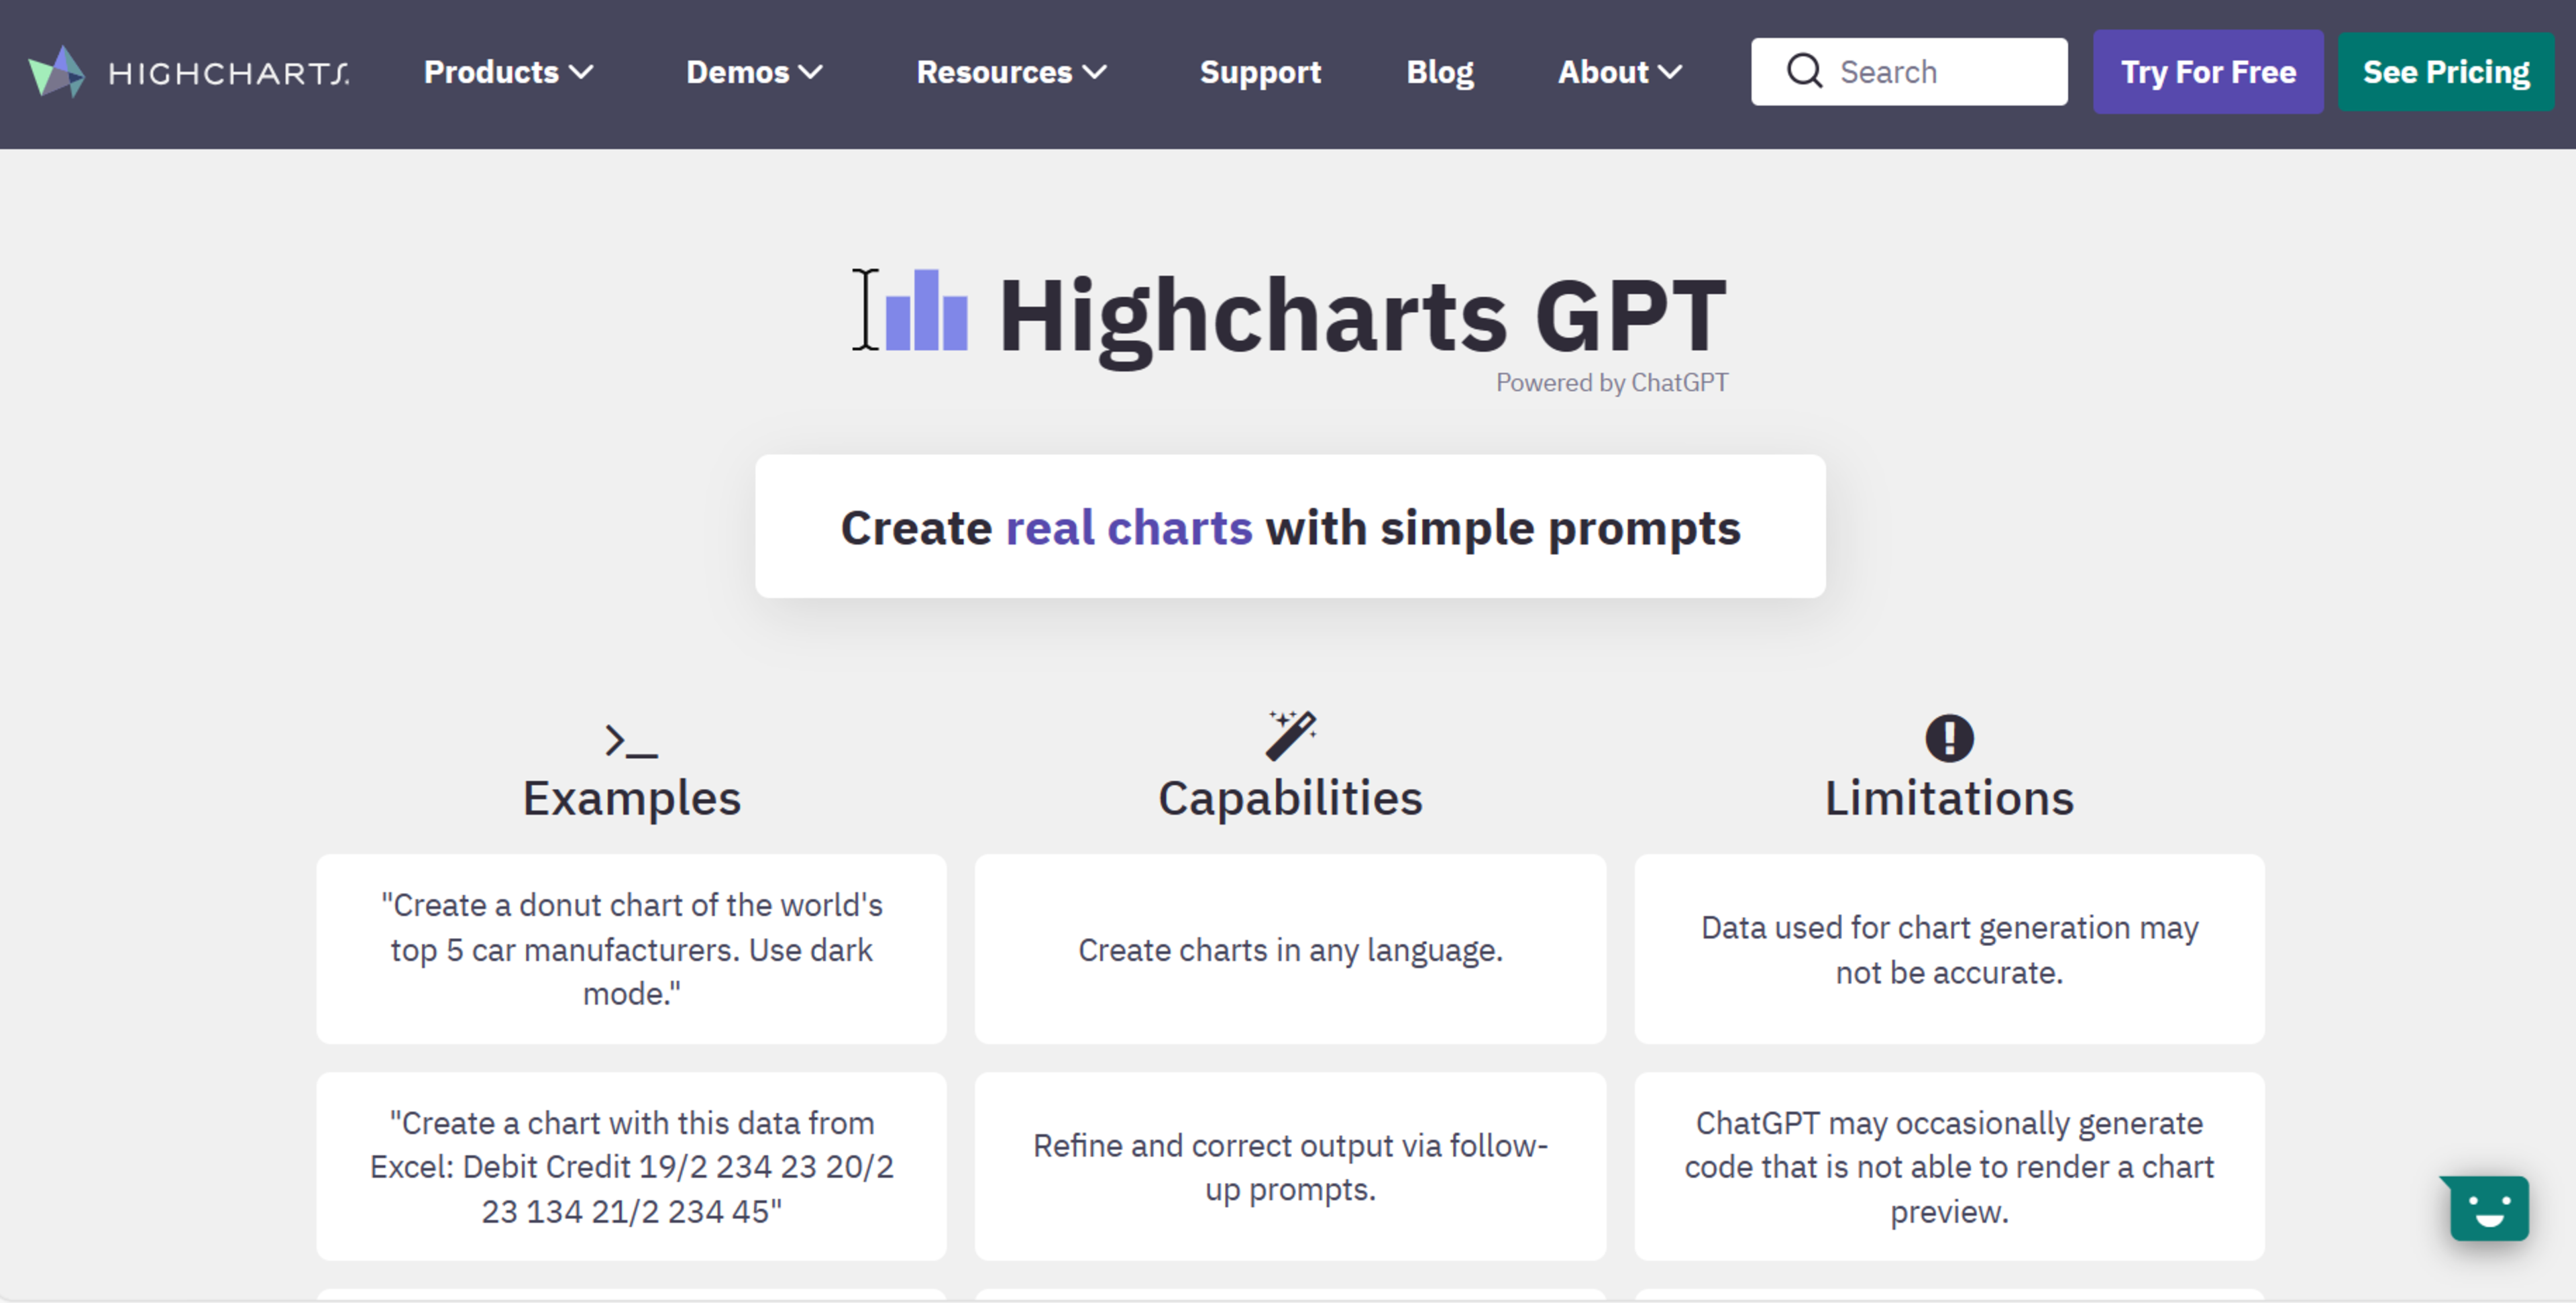
Task: Go to the Support page
Action: tap(1260, 72)
